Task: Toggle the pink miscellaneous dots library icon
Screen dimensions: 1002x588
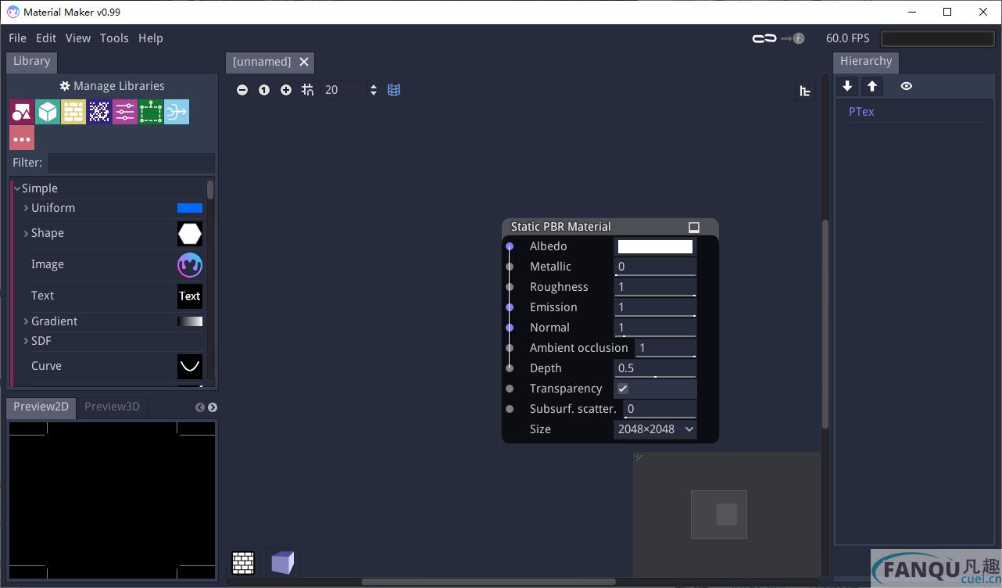Action: pyautogui.click(x=22, y=138)
